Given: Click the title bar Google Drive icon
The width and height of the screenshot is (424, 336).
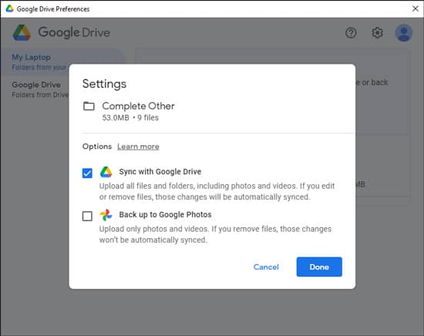Looking at the screenshot, I should point(10,8).
